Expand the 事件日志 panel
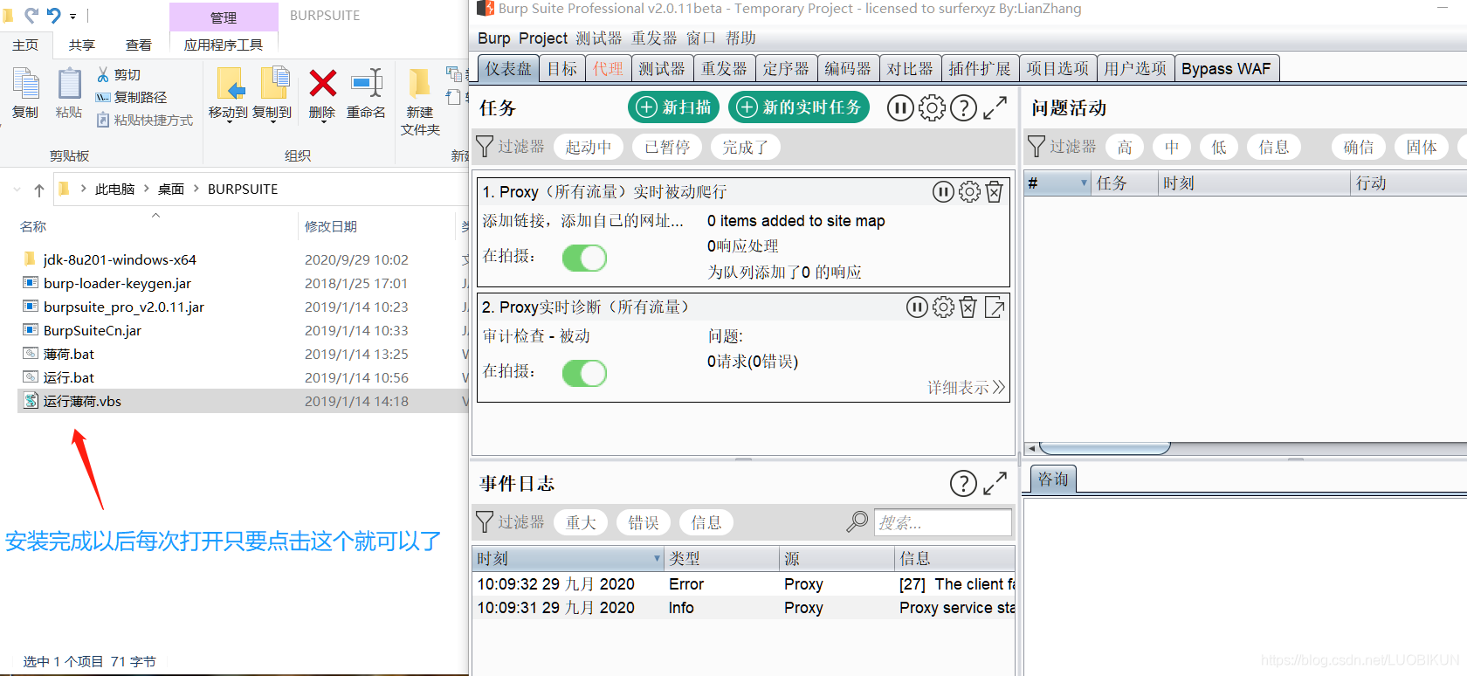 995,484
